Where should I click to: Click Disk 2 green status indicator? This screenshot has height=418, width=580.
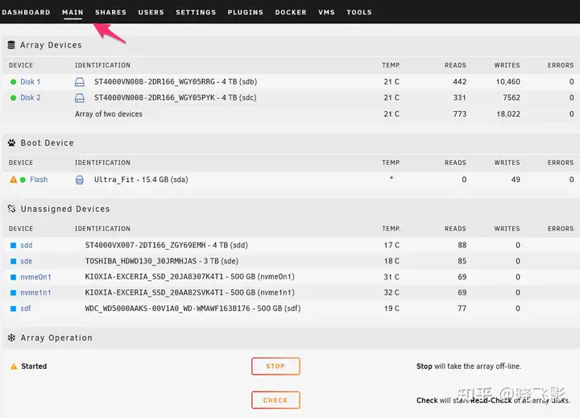(x=14, y=97)
